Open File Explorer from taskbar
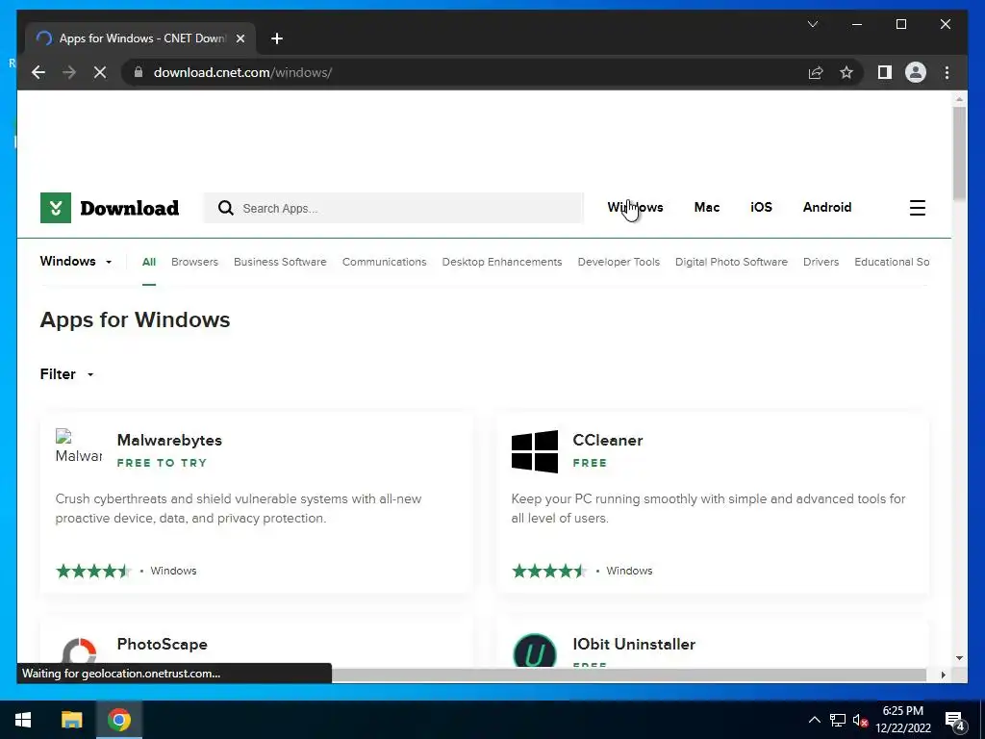The width and height of the screenshot is (985, 739). coord(71,720)
